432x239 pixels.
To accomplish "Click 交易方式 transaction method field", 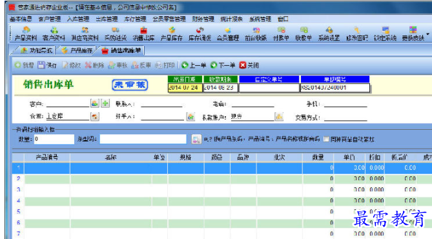I will pyautogui.click(x=345, y=118).
